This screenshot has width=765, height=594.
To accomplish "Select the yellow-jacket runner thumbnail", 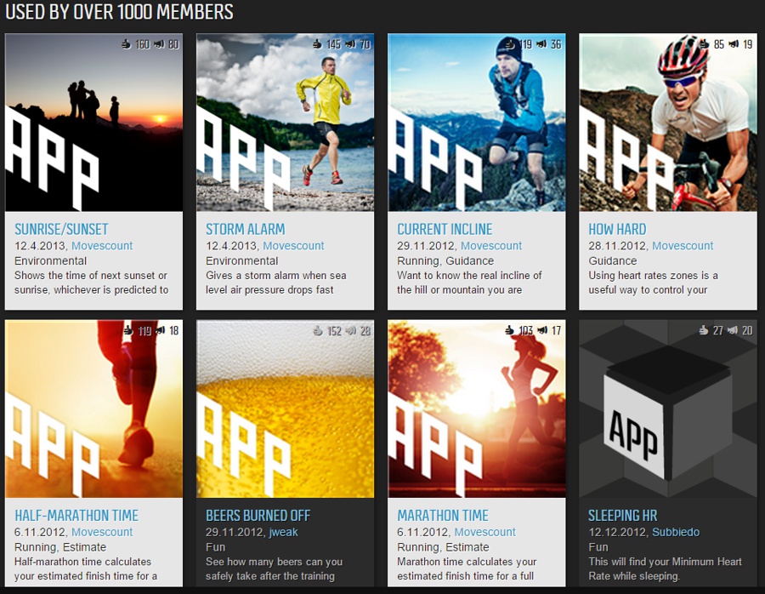I will pyautogui.click(x=285, y=123).
